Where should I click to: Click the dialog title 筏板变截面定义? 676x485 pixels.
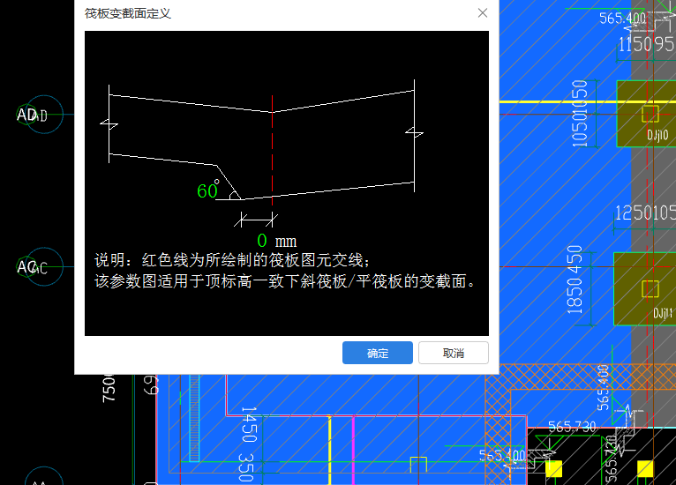pyautogui.click(x=128, y=14)
